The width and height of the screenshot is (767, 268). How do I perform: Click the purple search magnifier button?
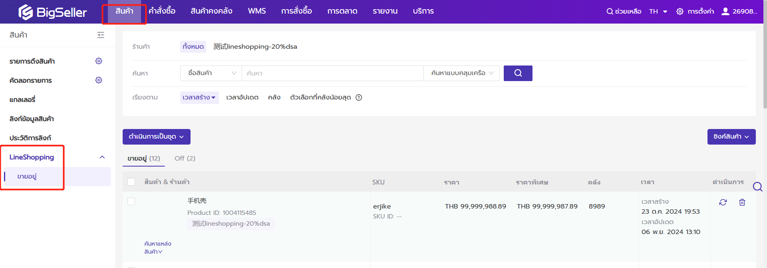click(518, 73)
